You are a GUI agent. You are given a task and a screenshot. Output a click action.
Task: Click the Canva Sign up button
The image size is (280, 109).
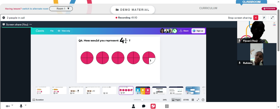coord(198,31)
